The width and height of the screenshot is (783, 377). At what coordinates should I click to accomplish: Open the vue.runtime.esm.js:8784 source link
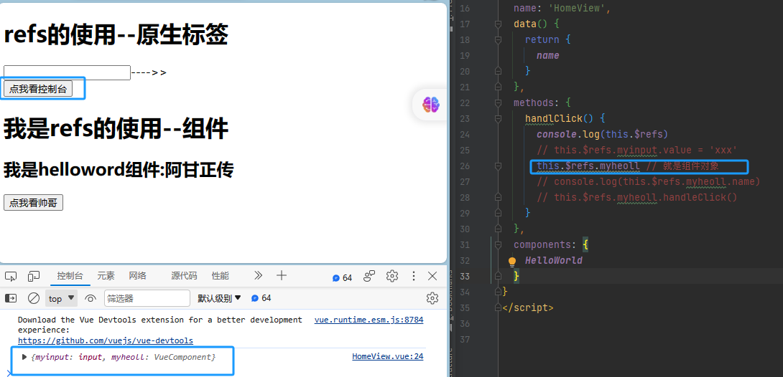click(x=369, y=320)
